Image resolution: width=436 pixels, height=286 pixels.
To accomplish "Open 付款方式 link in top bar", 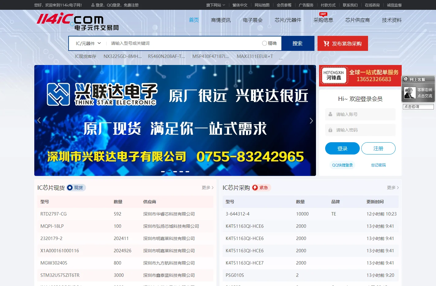I will (328, 5).
